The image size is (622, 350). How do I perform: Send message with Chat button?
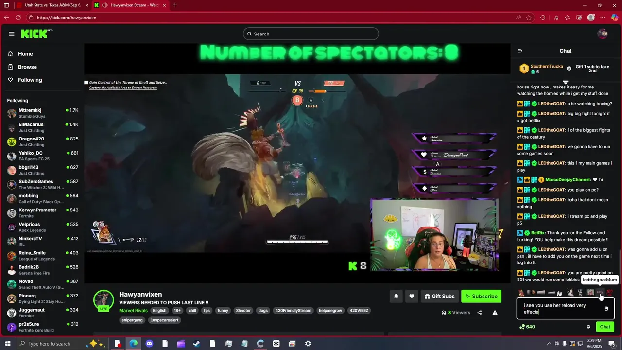click(605, 327)
